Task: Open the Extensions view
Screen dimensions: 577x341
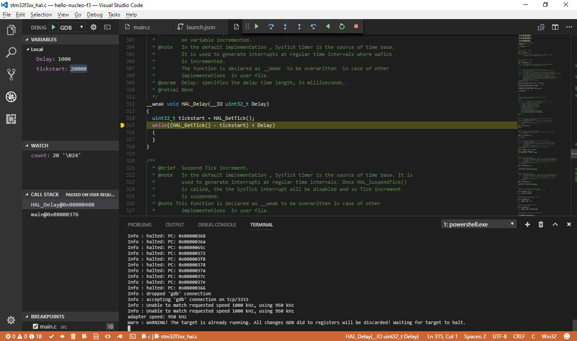Action: (x=11, y=119)
